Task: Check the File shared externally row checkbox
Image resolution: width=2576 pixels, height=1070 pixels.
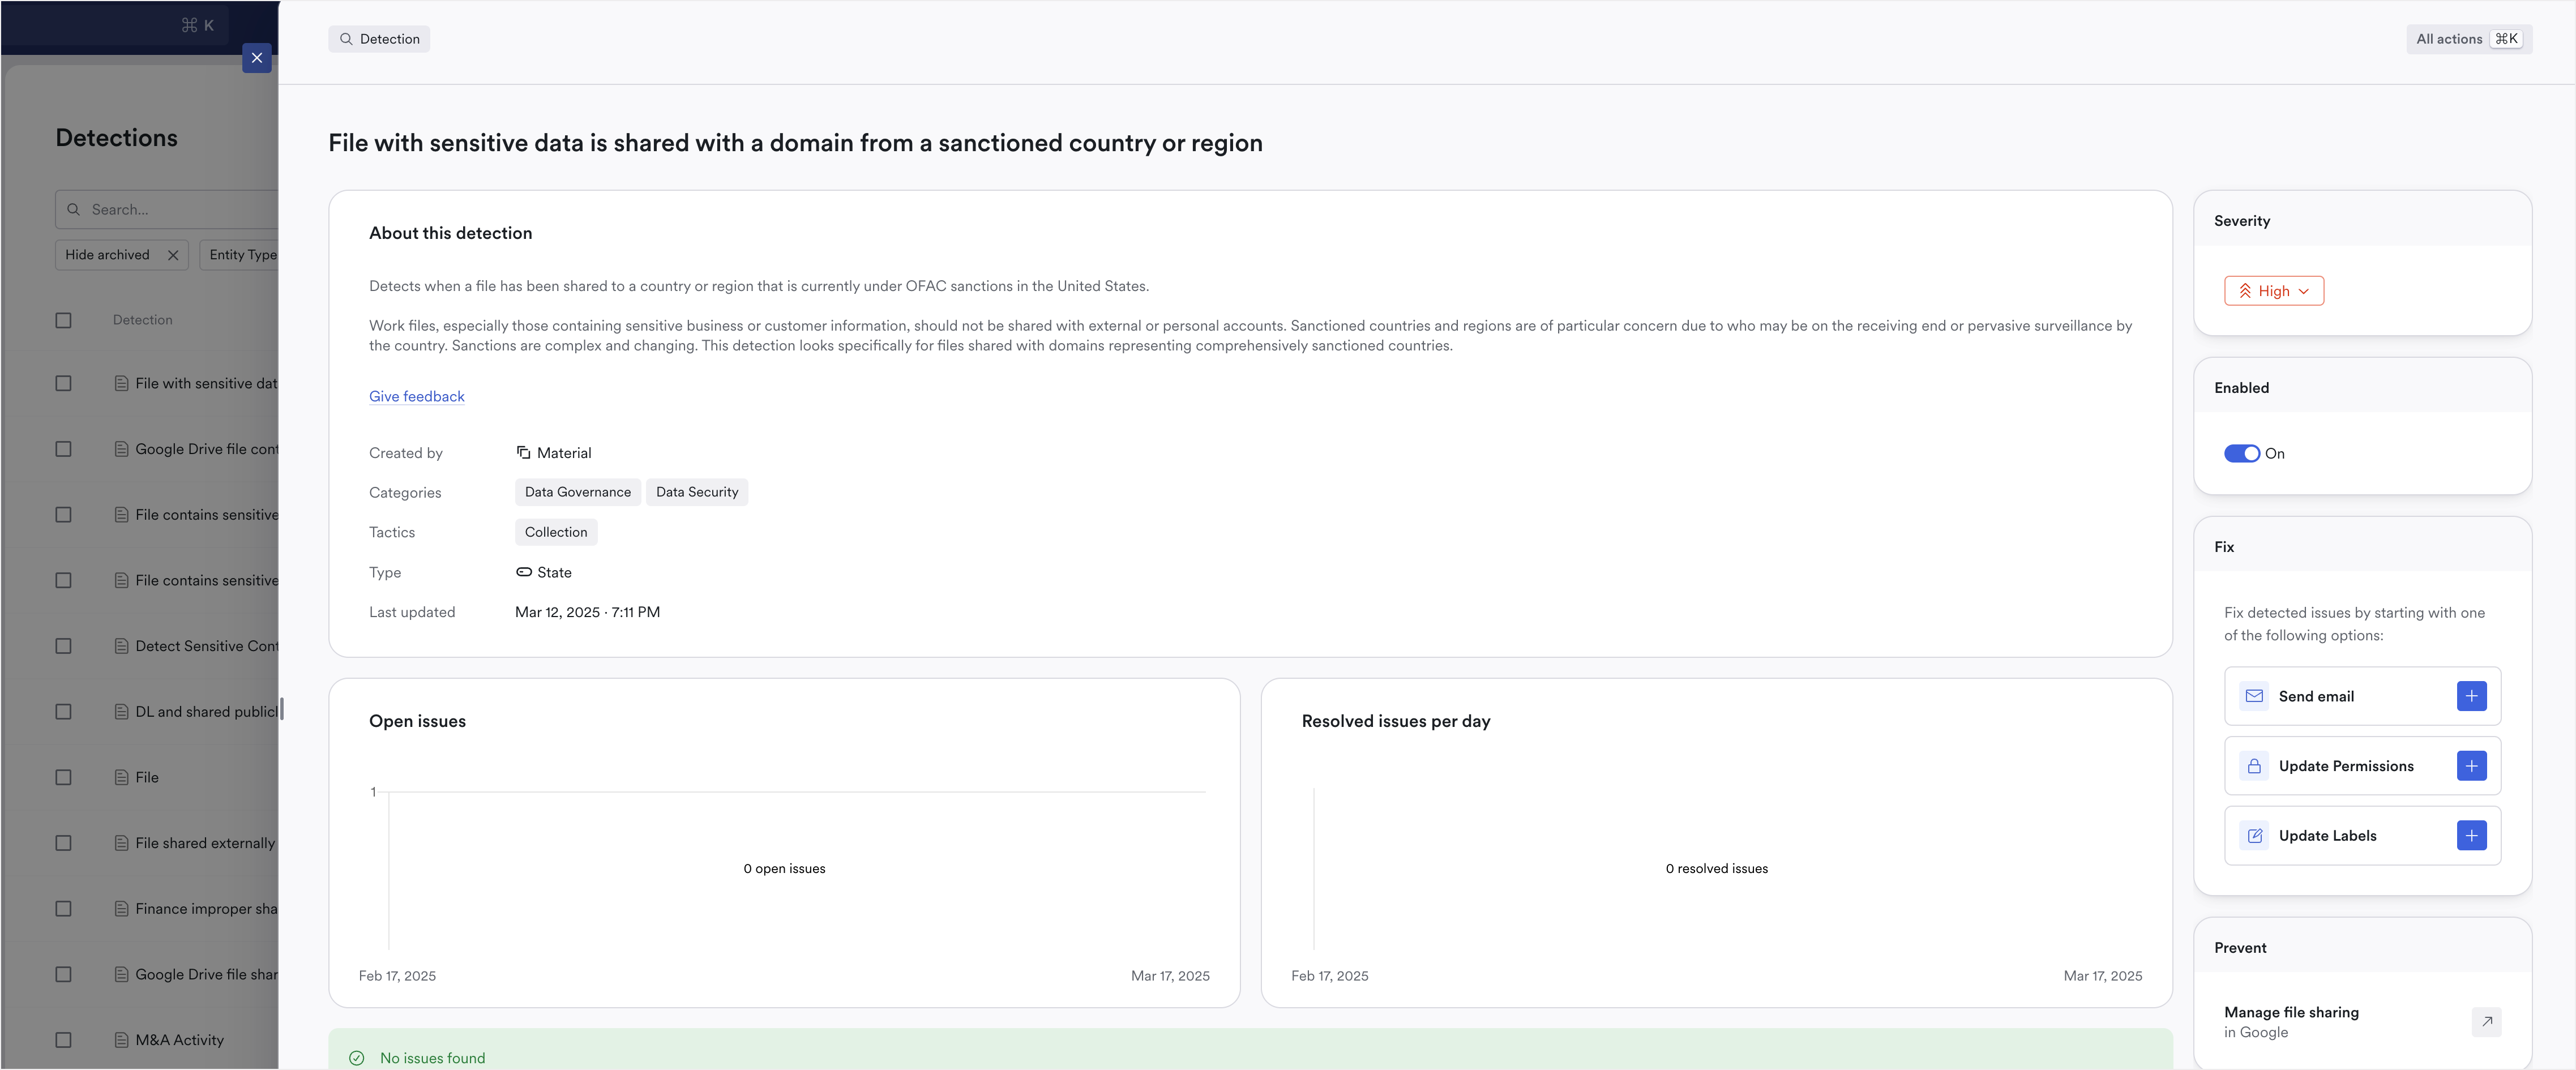Action: [x=64, y=843]
